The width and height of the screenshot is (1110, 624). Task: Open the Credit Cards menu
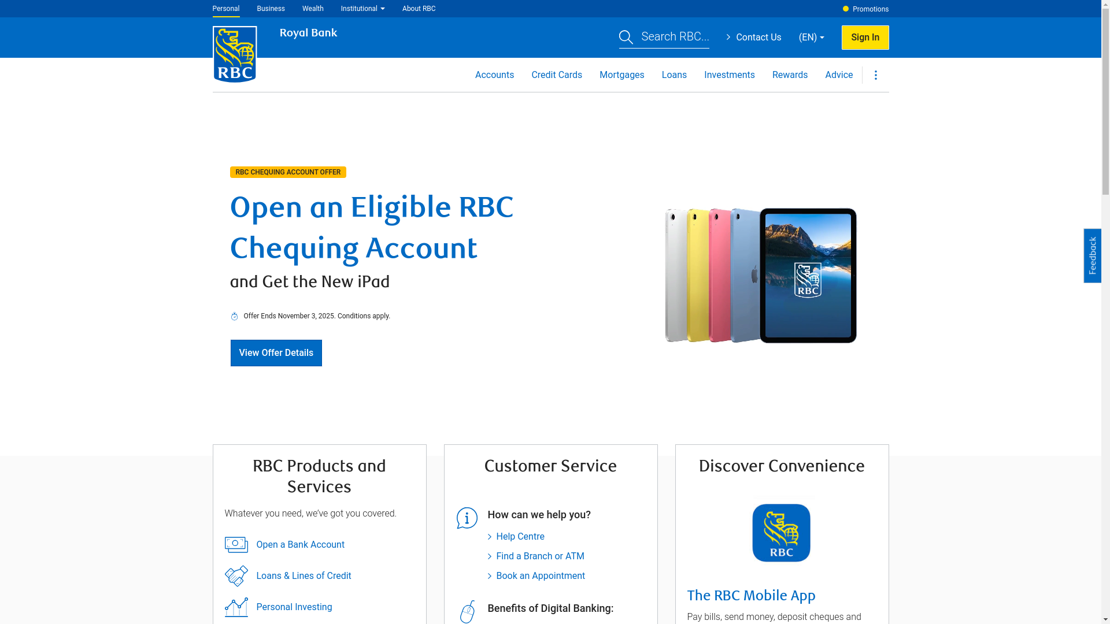[x=557, y=75]
